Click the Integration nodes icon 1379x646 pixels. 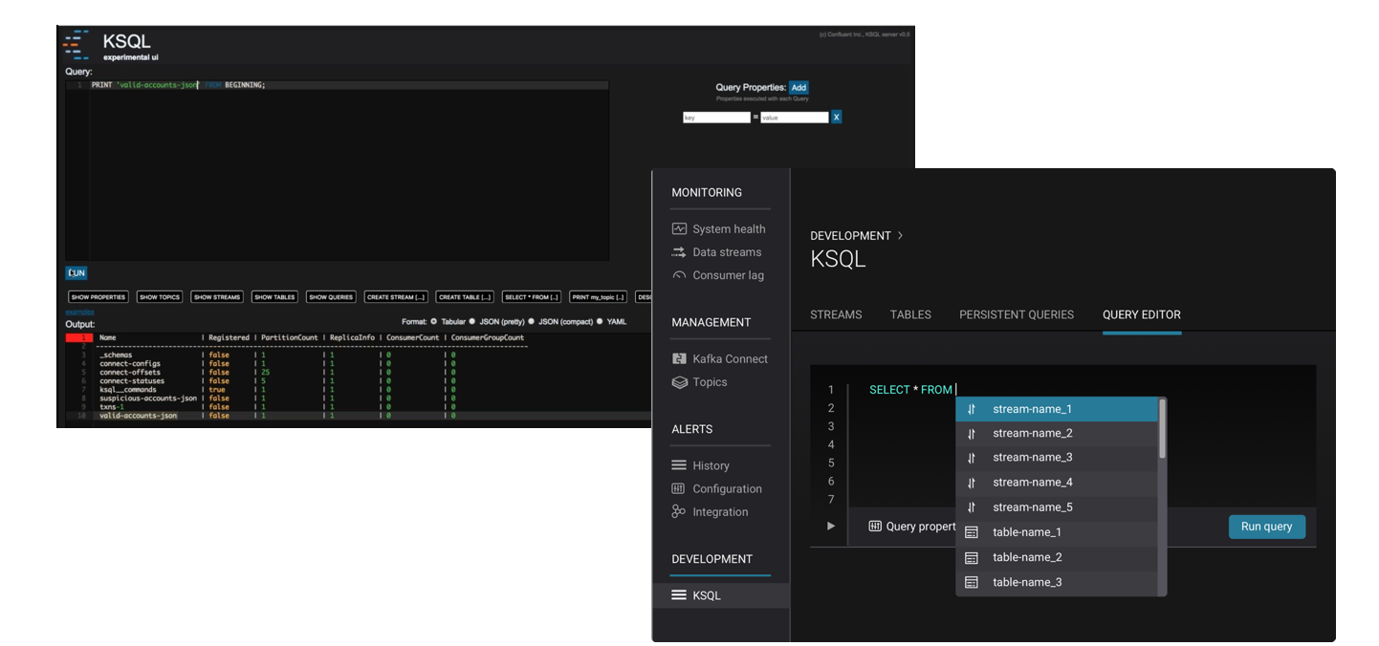[679, 512]
